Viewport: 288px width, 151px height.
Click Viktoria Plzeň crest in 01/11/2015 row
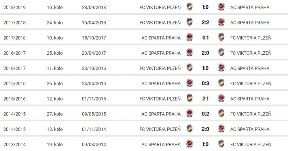click(x=190, y=99)
